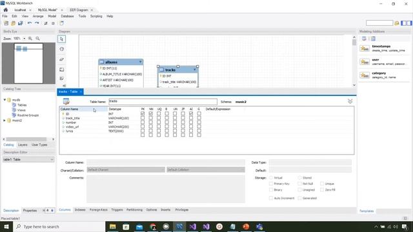Undo the last action via toolbar
The width and height of the screenshot is (413, 232).
click(30, 23)
